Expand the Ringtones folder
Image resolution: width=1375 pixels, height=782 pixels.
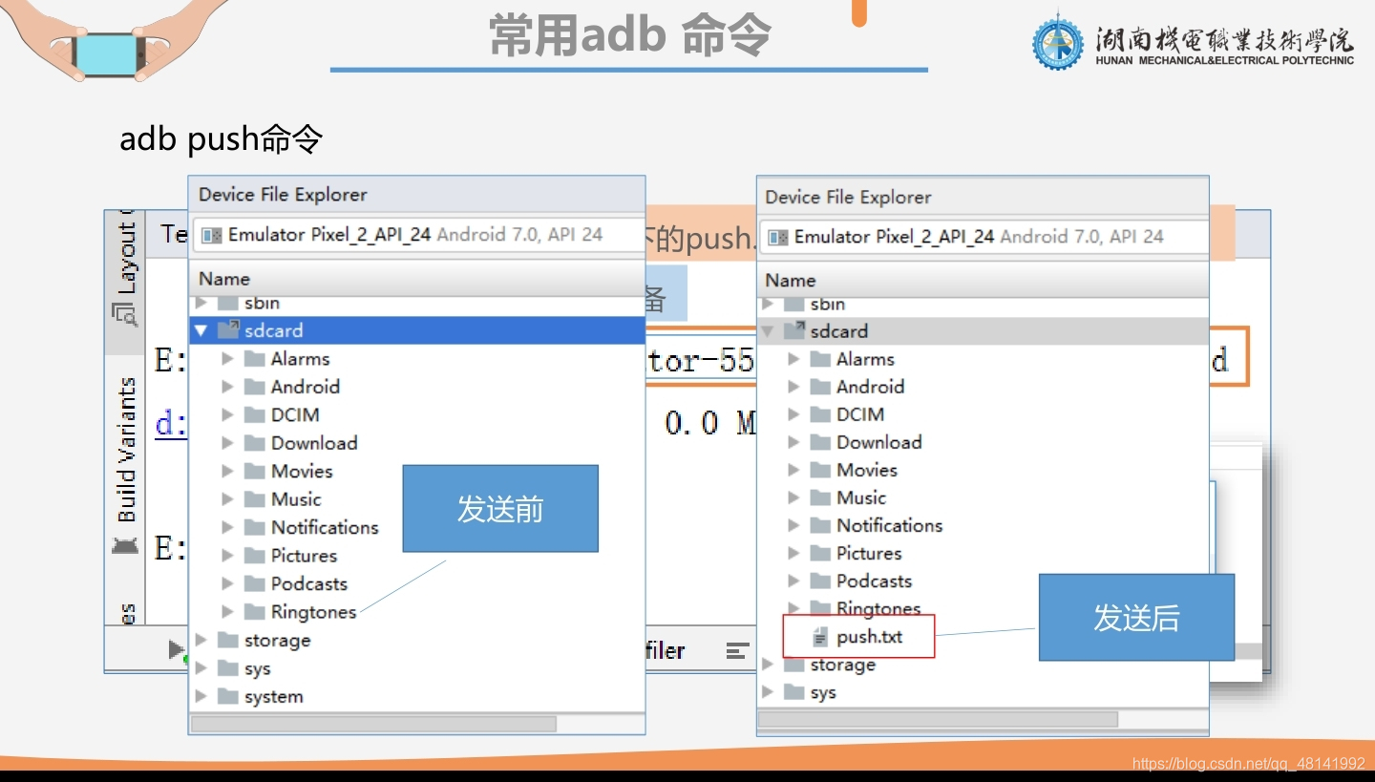click(226, 611)
